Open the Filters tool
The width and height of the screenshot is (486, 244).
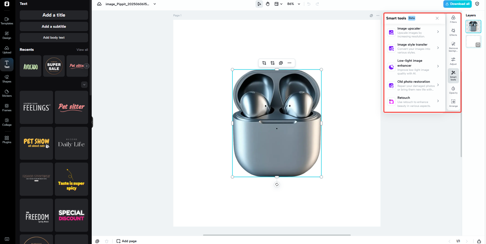(x=453, y=19)
